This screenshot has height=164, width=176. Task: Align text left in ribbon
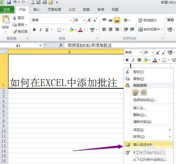pyautogui.click(x=104, y=29)
